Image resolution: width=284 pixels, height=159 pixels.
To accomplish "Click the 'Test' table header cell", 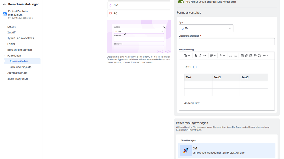I will click(x=198, y=77).
